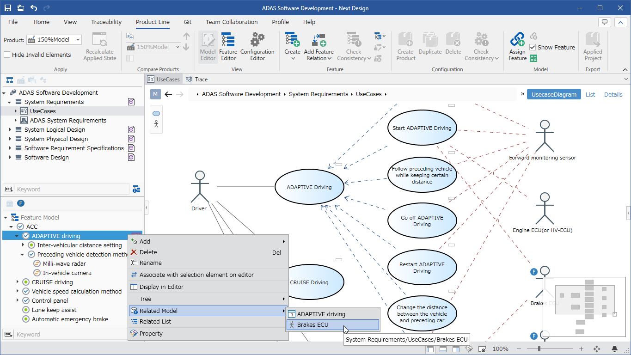Click the zoom-in plus button

point(581,349)
